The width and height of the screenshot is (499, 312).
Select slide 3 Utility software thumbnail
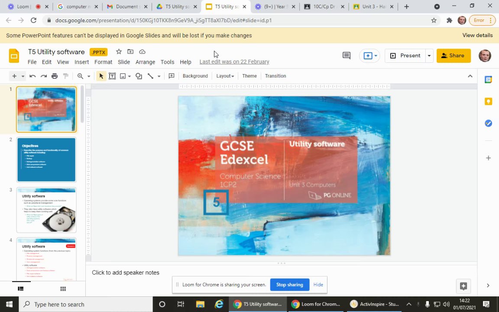[46, 210]
